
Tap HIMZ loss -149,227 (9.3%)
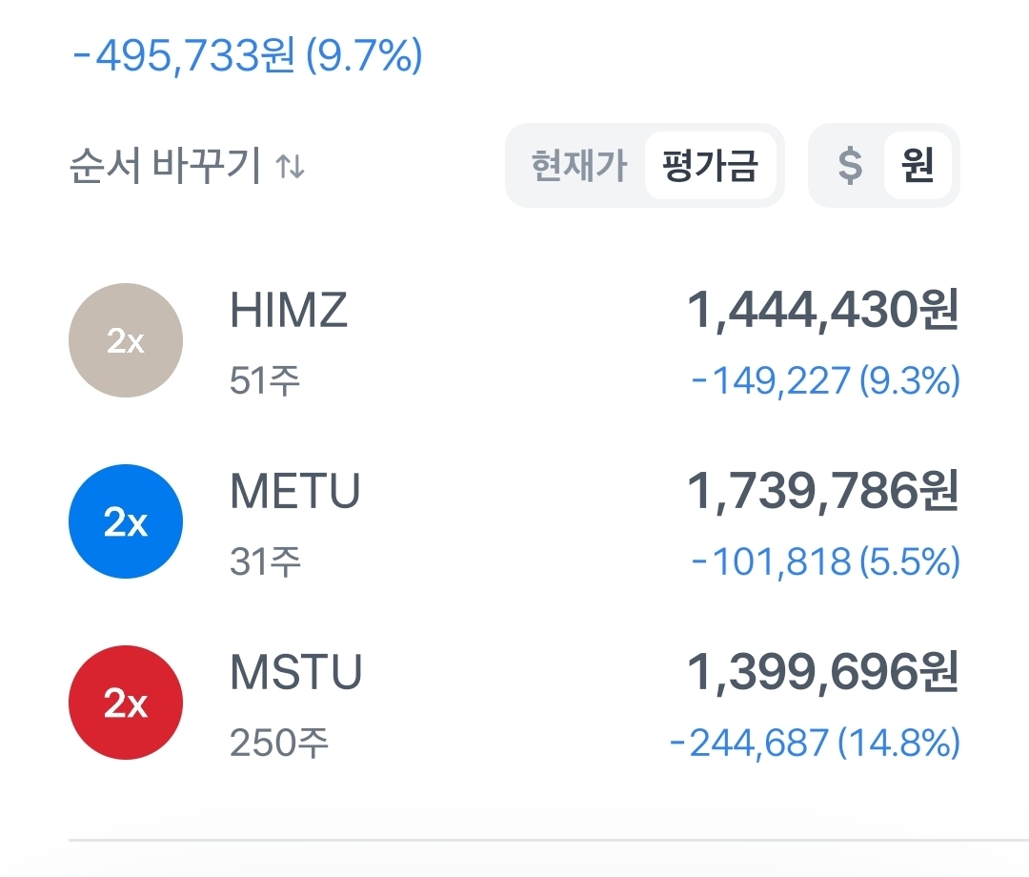pyautogui.click(x=825, y=381)
